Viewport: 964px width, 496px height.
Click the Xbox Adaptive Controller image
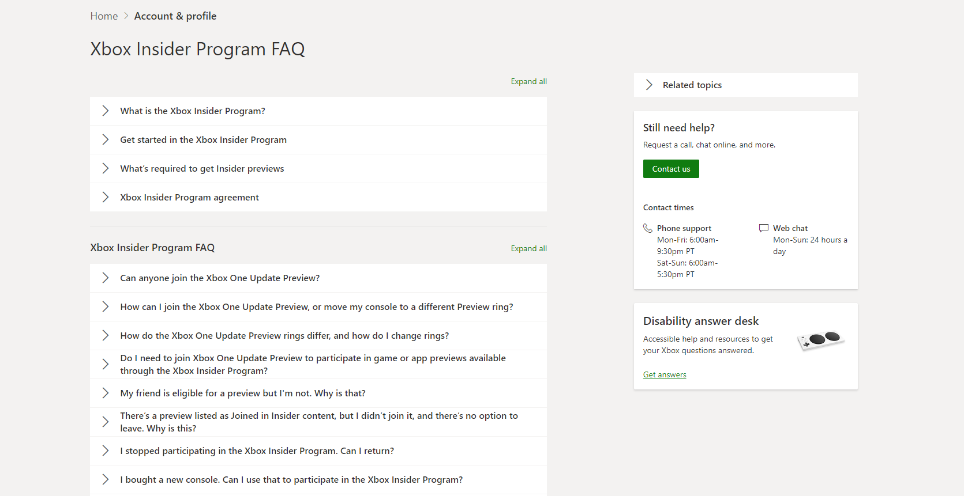[820, 340]
